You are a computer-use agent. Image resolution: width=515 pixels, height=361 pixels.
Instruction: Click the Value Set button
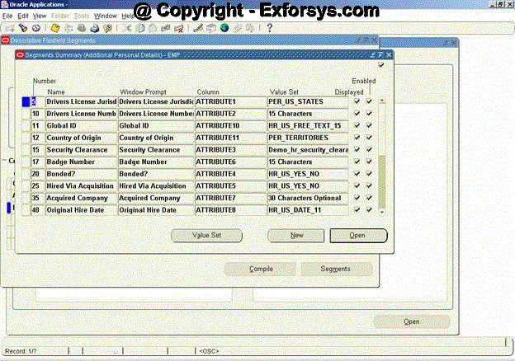tap(206, 235)
